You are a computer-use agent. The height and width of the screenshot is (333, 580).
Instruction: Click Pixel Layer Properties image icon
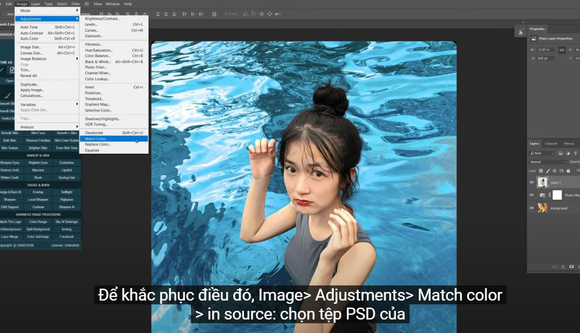tap(534, 38)
